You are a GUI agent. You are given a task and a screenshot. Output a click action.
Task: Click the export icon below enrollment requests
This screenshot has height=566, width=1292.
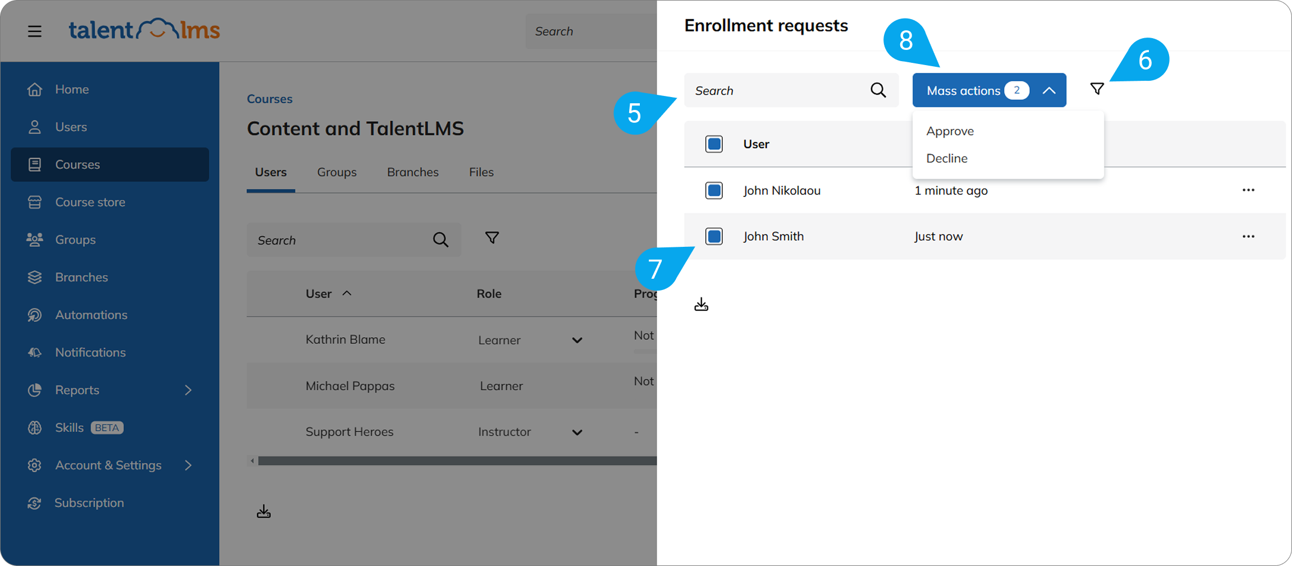click(701, 305)
